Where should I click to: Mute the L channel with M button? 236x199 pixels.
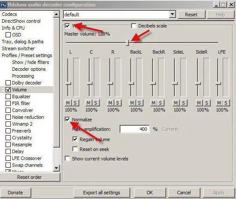pyautogui.click(x=68, y=103)
